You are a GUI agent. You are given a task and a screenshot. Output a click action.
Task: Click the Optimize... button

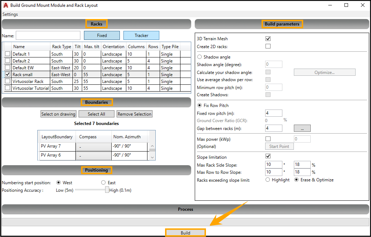325,73
